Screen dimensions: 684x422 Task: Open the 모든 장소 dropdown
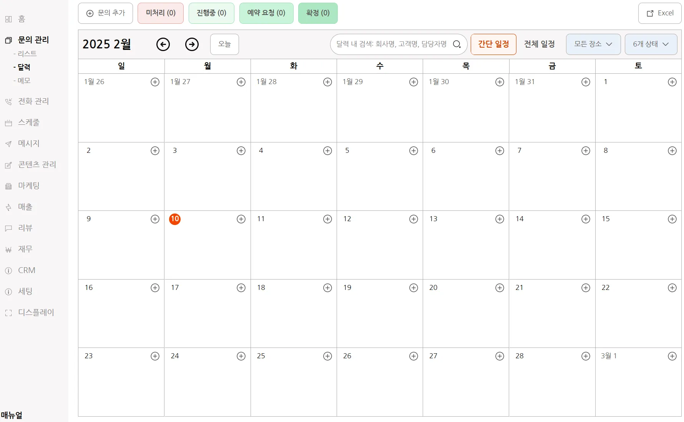[593, 44]
